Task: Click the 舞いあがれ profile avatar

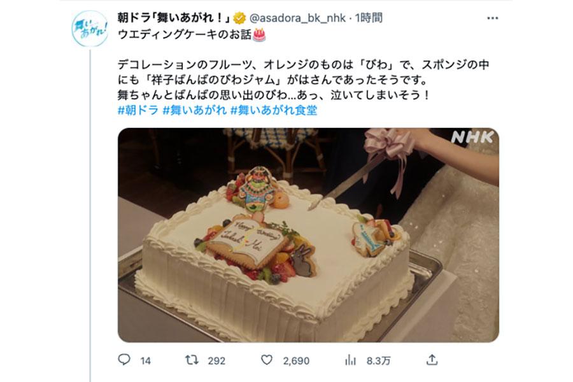Action: 90,29
